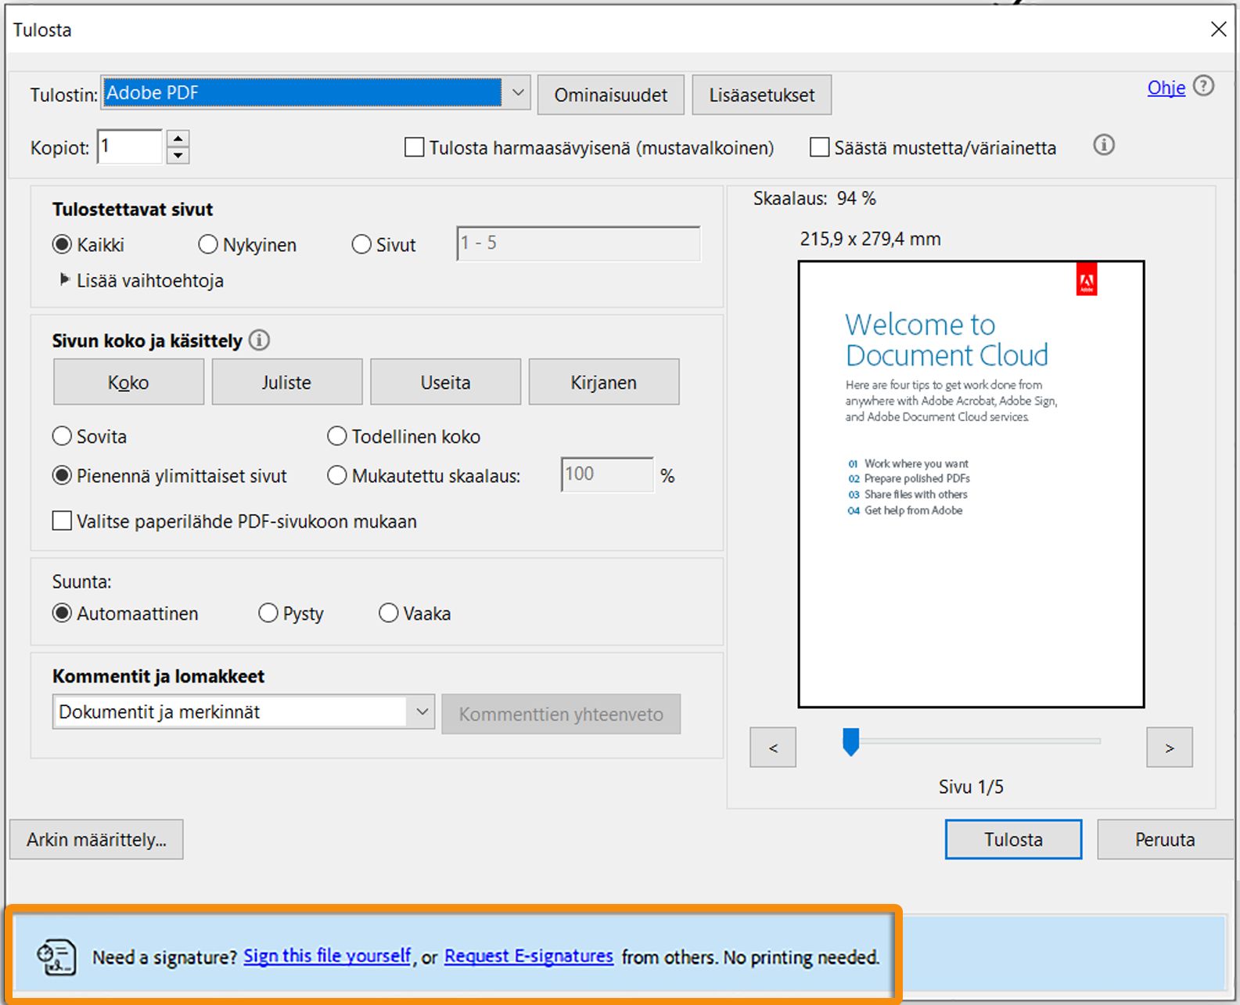Click the '215,9 x 279,4 mm' size text

[870, 239]
